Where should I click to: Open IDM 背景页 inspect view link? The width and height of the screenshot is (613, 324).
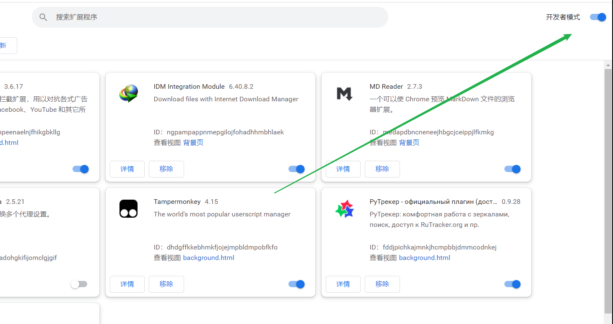tap(193, 143)
